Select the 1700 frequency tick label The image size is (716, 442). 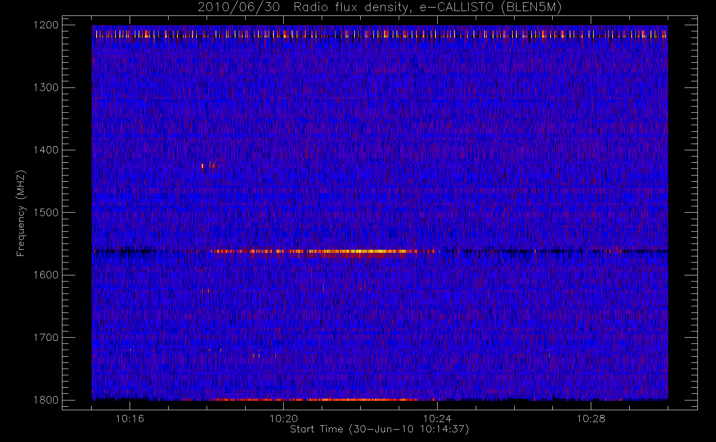pos(46,338)
